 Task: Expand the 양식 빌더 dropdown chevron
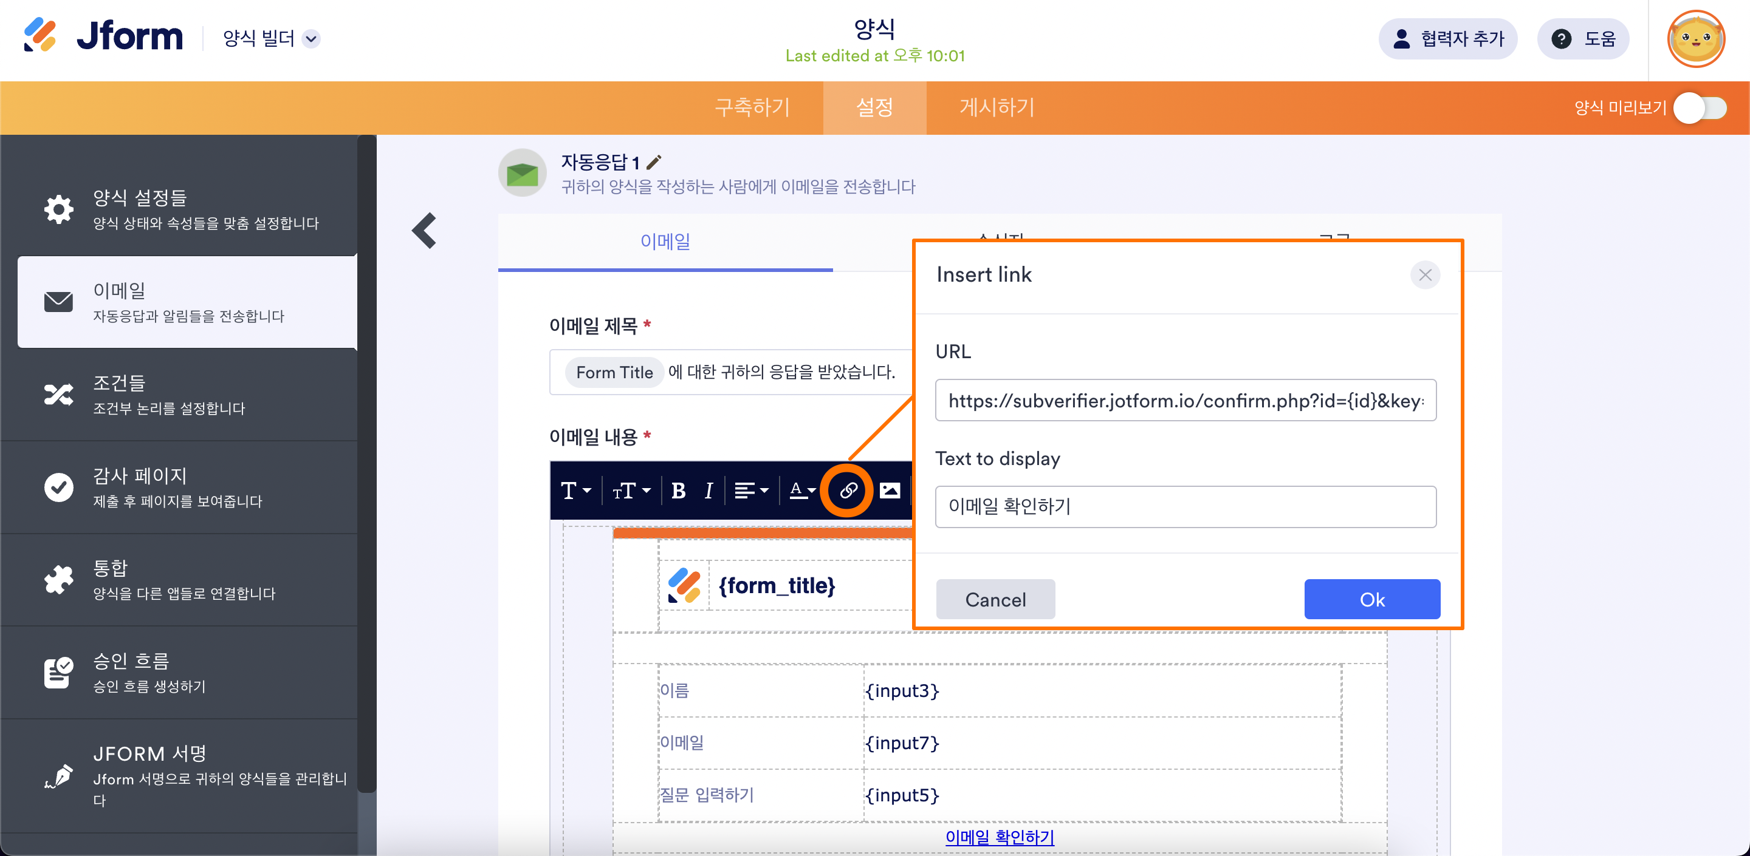click(311, 39)
